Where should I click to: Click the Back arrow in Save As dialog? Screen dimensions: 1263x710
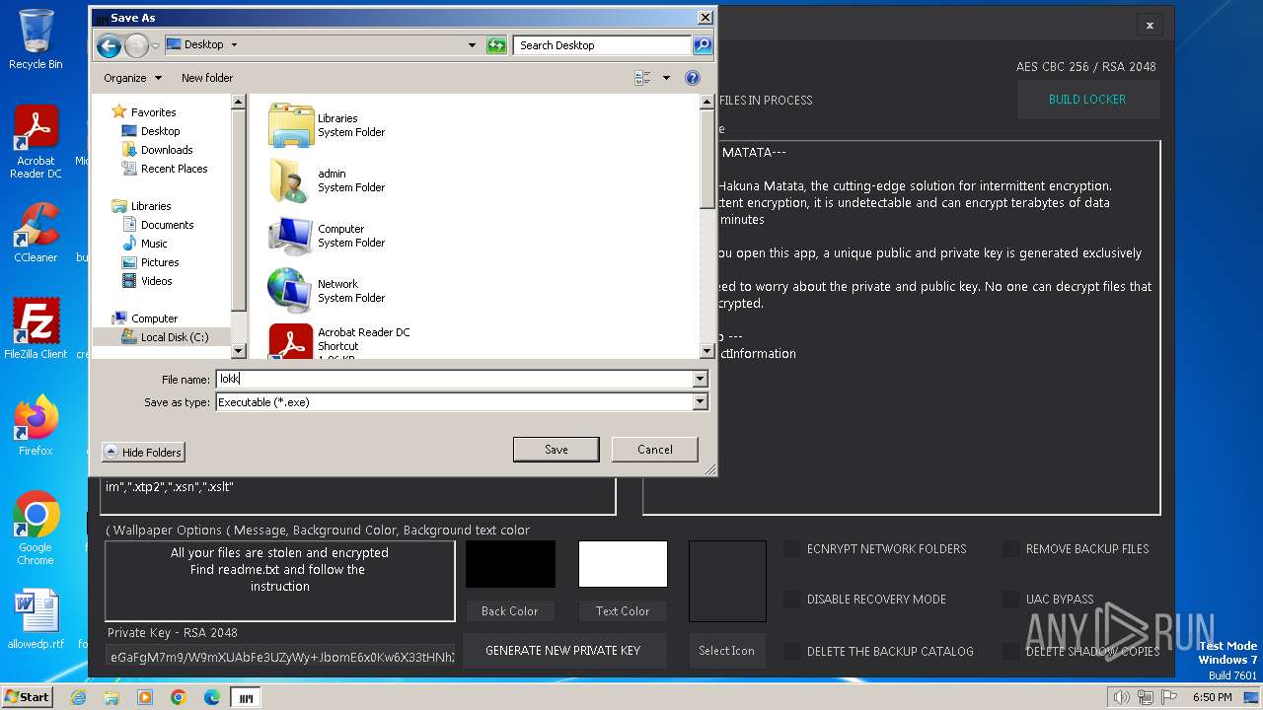point(109,45)
